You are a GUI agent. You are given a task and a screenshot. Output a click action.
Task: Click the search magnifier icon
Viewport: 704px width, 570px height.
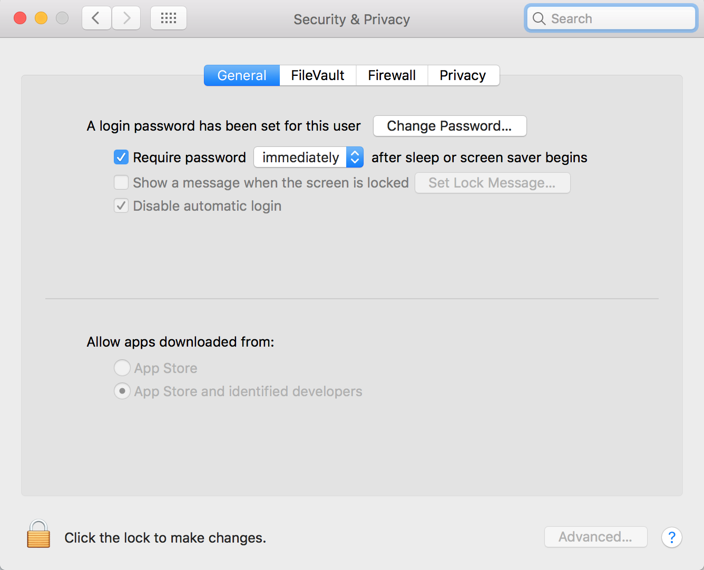[x=539, y=19]
